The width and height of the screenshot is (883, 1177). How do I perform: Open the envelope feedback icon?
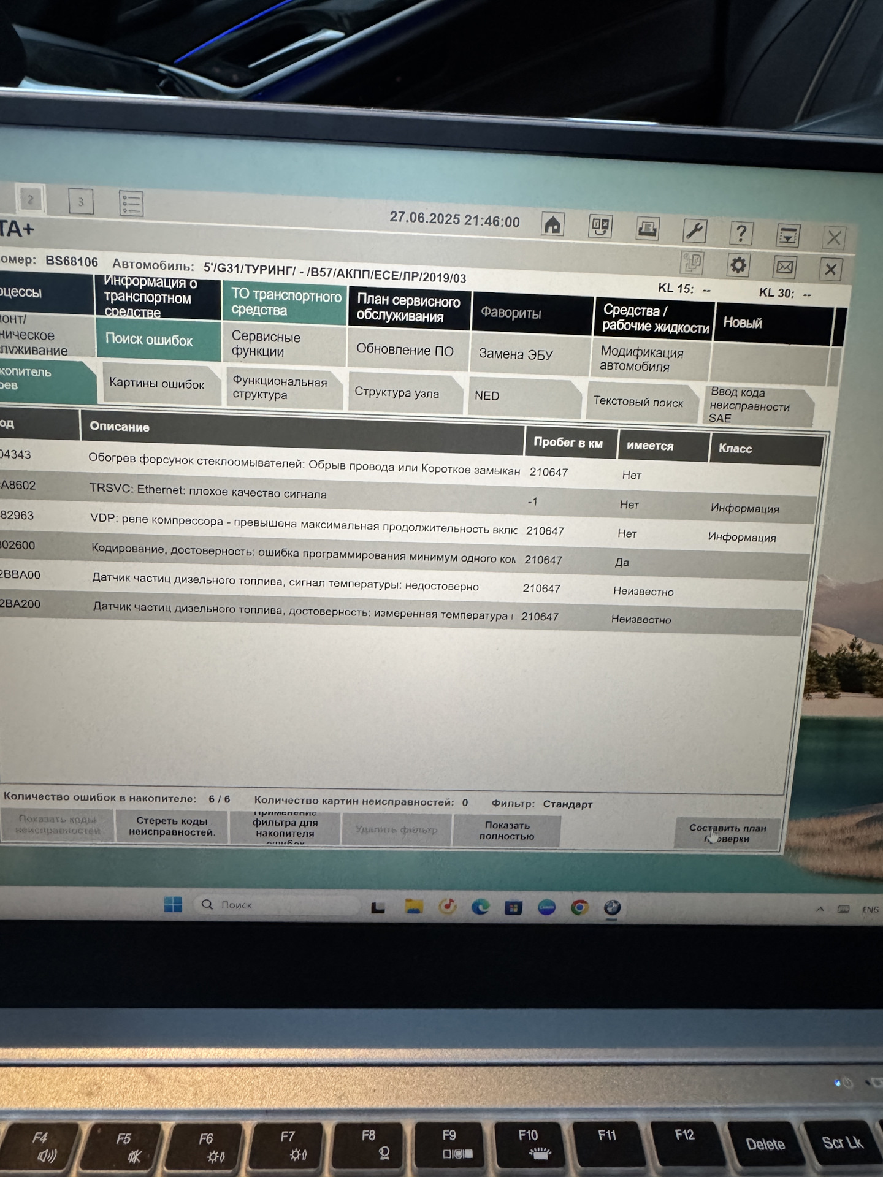click(784, 267)
